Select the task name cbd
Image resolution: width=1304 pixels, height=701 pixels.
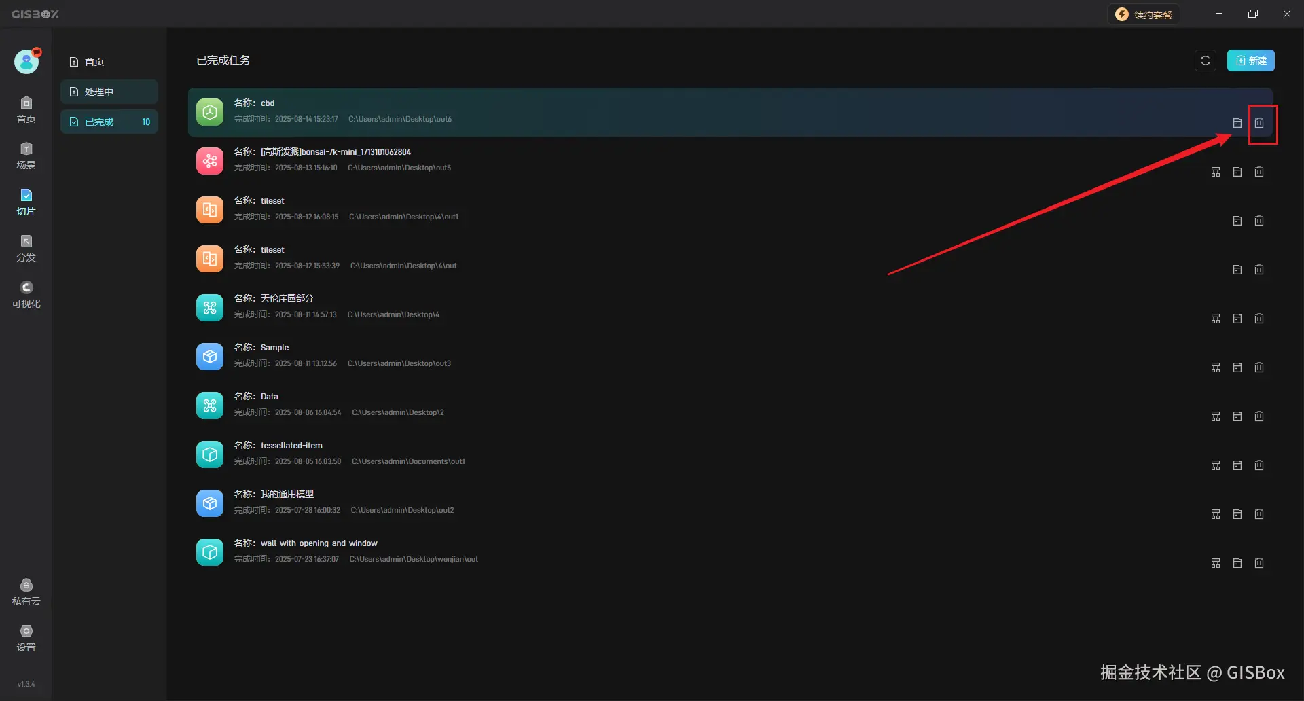[x=268, y=103]
